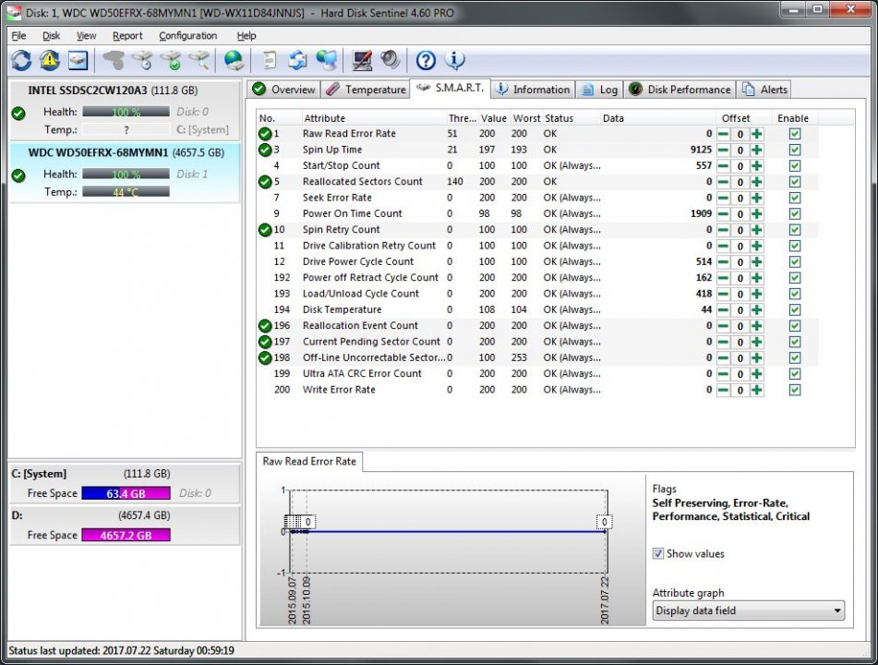The width and height of the screenshot is (878, 665).
Task: Click green health checkmark of the WDC disk
Action: (18, 175)
